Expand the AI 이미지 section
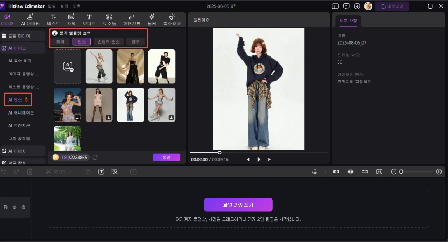Viewport: 448px width, 242px height. [x=23, y=151]
